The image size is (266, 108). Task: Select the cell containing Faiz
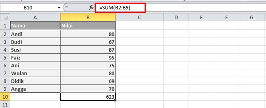(35, 58)
